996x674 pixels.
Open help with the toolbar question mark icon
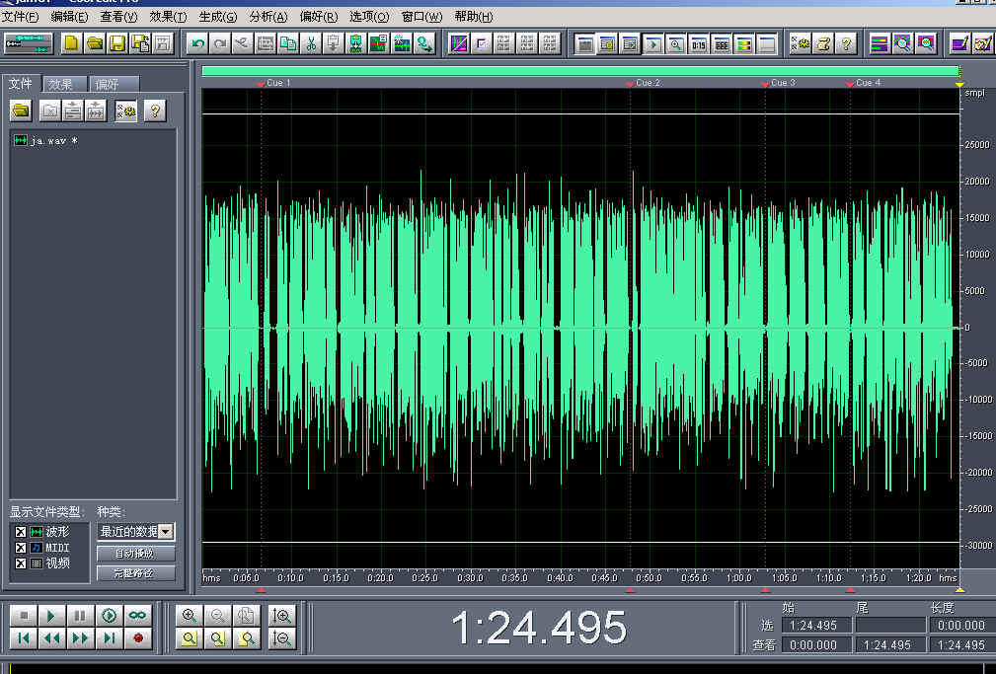point(846,43)
